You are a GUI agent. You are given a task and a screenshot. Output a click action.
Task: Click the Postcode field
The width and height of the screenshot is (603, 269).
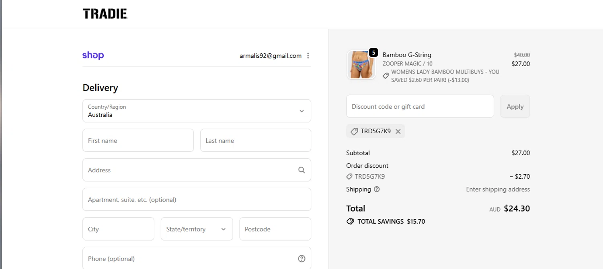pyautogui.click(x=275, y=229)
